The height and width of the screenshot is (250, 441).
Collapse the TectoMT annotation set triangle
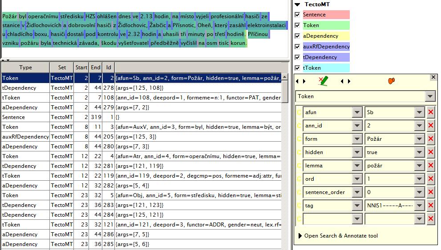[x=297, y=4]
